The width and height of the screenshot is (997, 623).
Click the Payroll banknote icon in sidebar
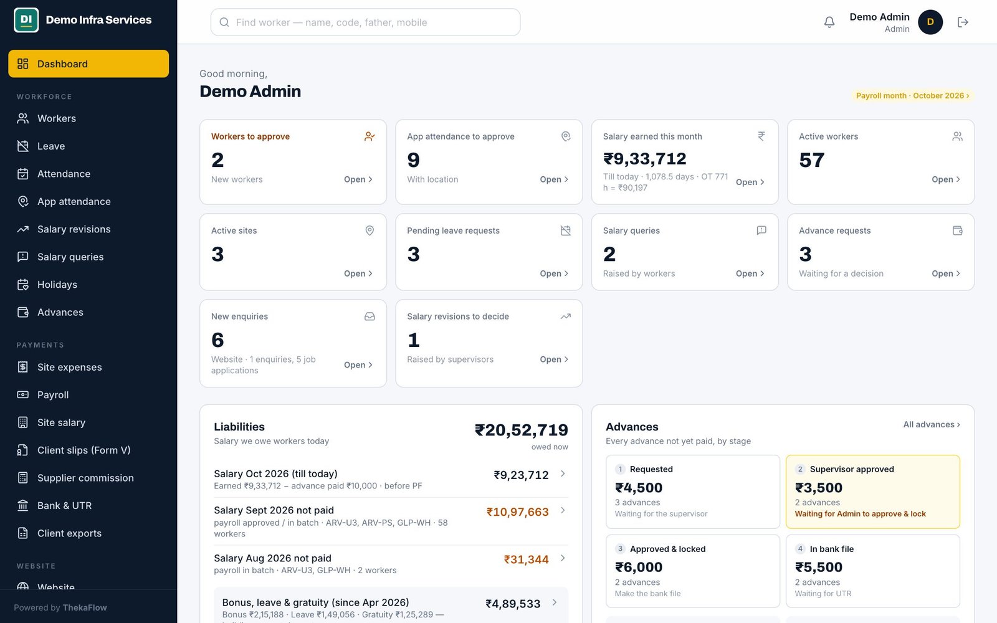point(23,395)
